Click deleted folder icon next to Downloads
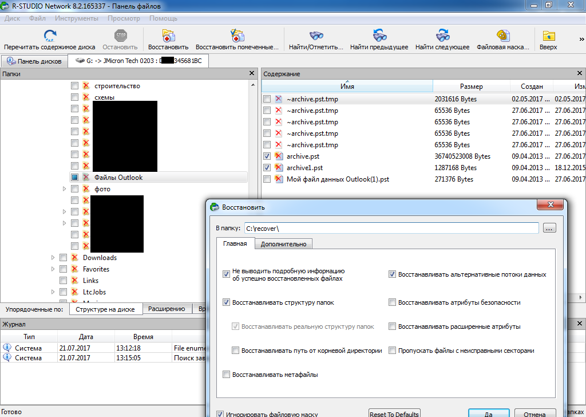 [74, 257]
